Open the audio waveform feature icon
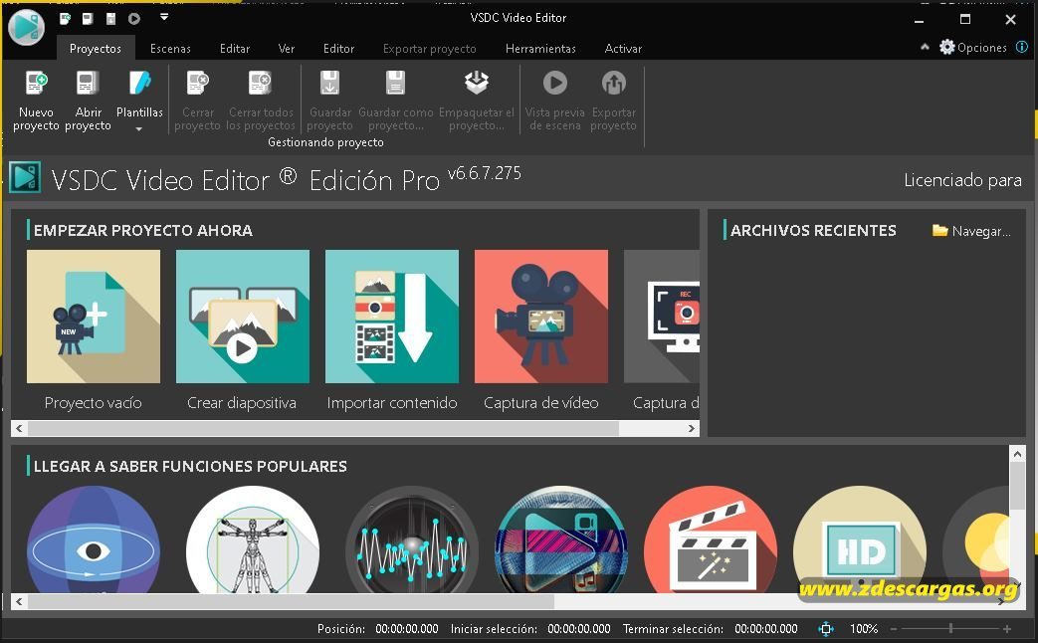The height and width of the screenshot is (643, 1038). (x=412, y=539)
